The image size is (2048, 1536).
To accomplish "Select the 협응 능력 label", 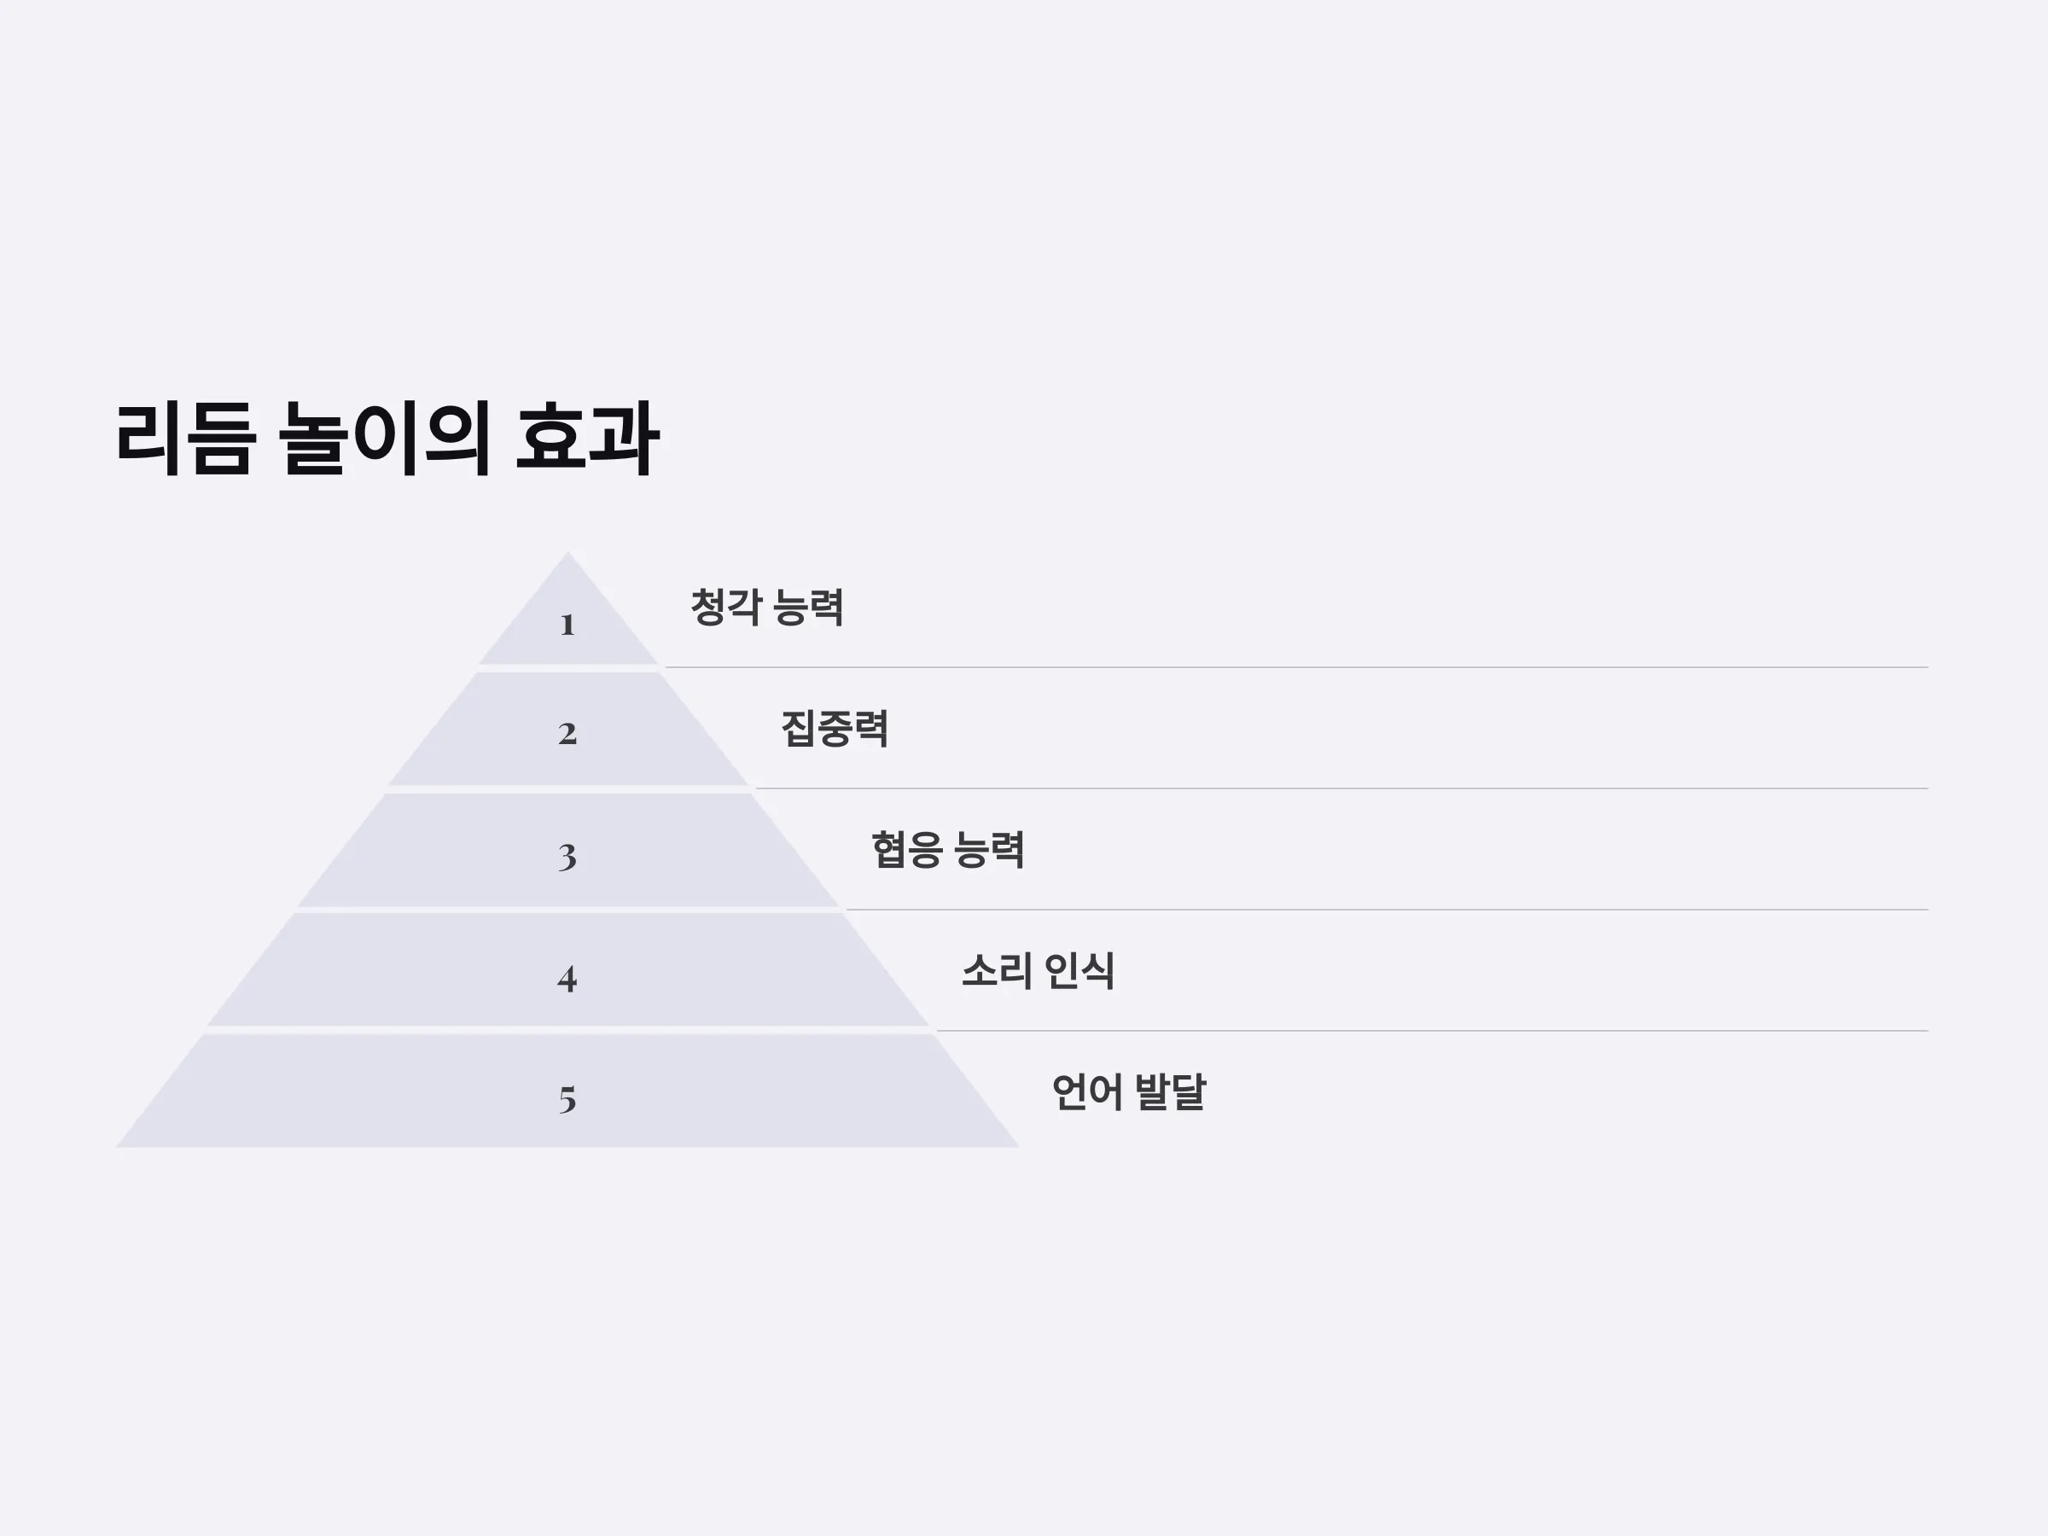I will (x=947, y=850).
